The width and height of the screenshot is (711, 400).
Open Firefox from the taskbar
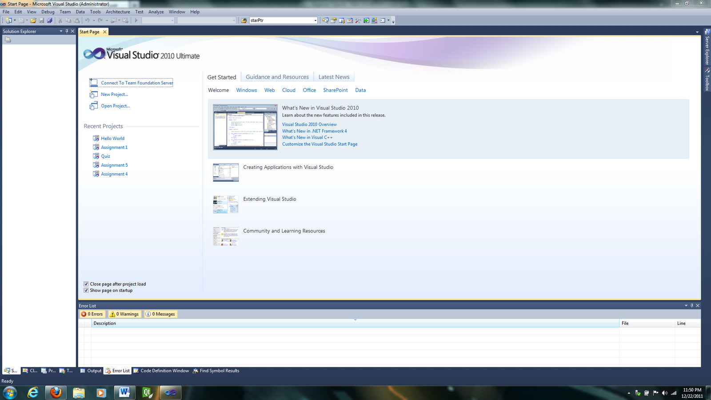pyautogui.click(x=56, y=392)
